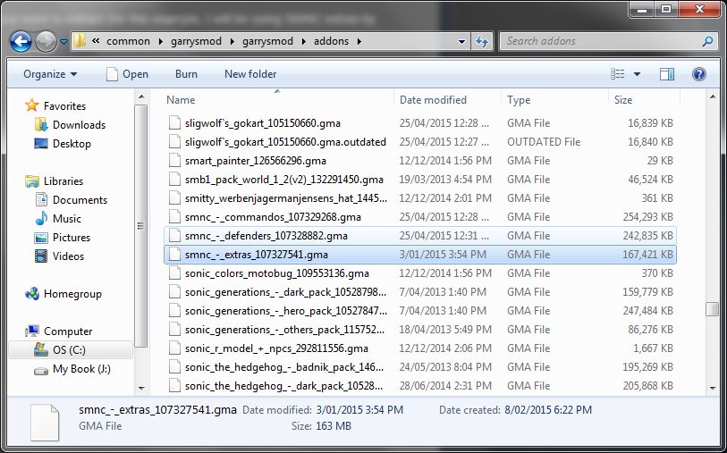Click the file list scroll up arrow
Viewport: 727px width, 453px height.
tap(713, 97)
